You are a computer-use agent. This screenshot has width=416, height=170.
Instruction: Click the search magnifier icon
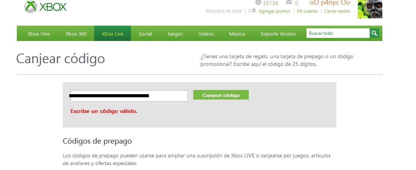(374, 33)
